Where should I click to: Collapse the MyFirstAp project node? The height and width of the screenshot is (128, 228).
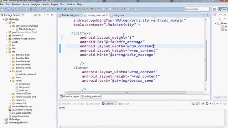click(3, 20)
